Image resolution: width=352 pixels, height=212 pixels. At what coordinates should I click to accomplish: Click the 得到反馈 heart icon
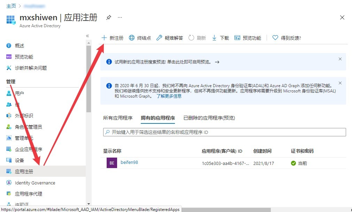point(275,38)
